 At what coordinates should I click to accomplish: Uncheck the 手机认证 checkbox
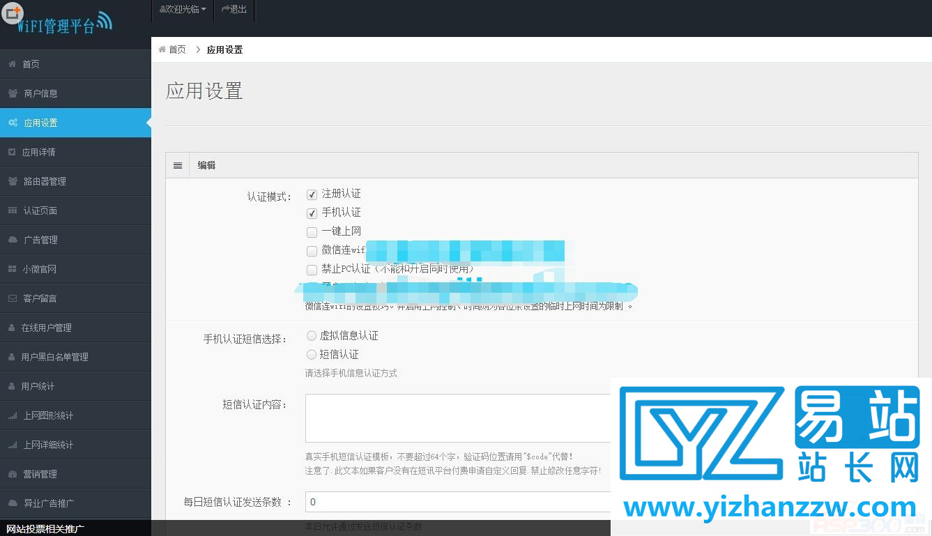(x=312, y=213)
